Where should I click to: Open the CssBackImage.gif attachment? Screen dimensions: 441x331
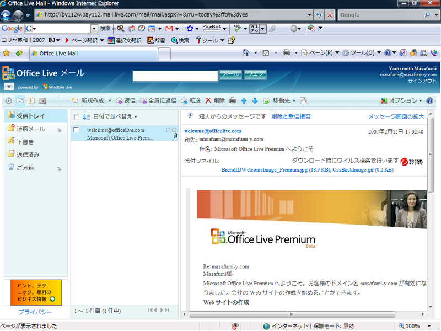[363, 170]
